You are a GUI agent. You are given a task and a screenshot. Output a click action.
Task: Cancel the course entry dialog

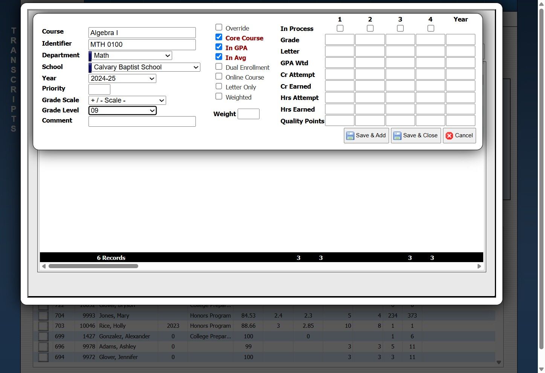[459, 135]
